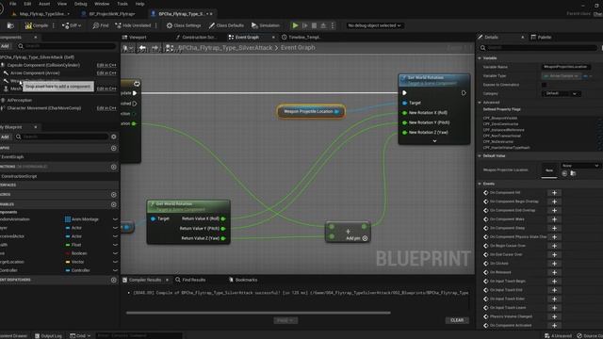Click the frame-skip icon next to Play
This screenshot has height=339, width=603.
[x=305, y=25]
